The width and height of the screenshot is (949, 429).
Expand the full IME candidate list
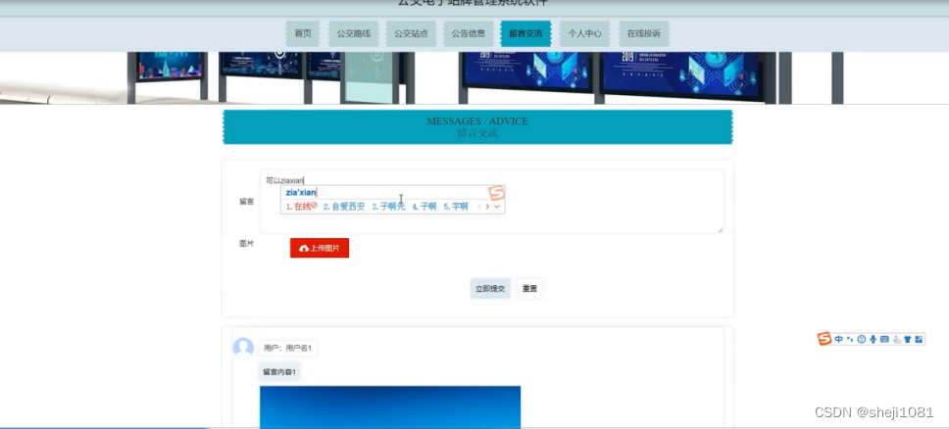coord(497,207)
